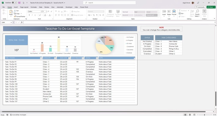Viewport: 217px width, 116px height.
Task: Apply the Bad cell style
Action: click(x=140, y=12)
